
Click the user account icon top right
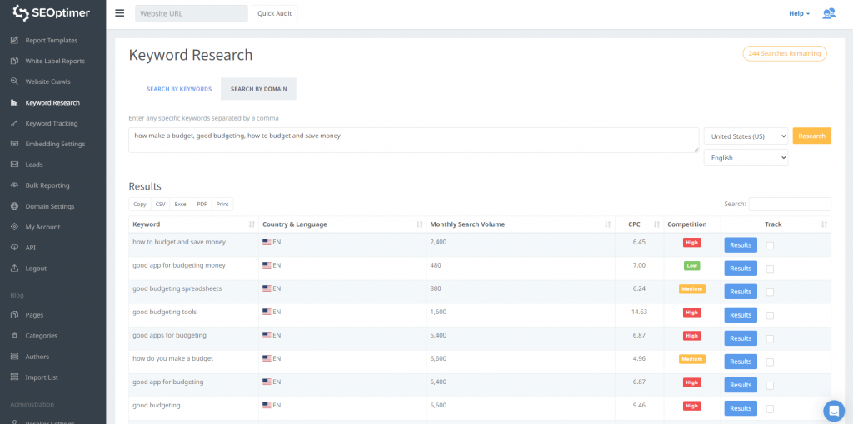click(x=828, y=13)
